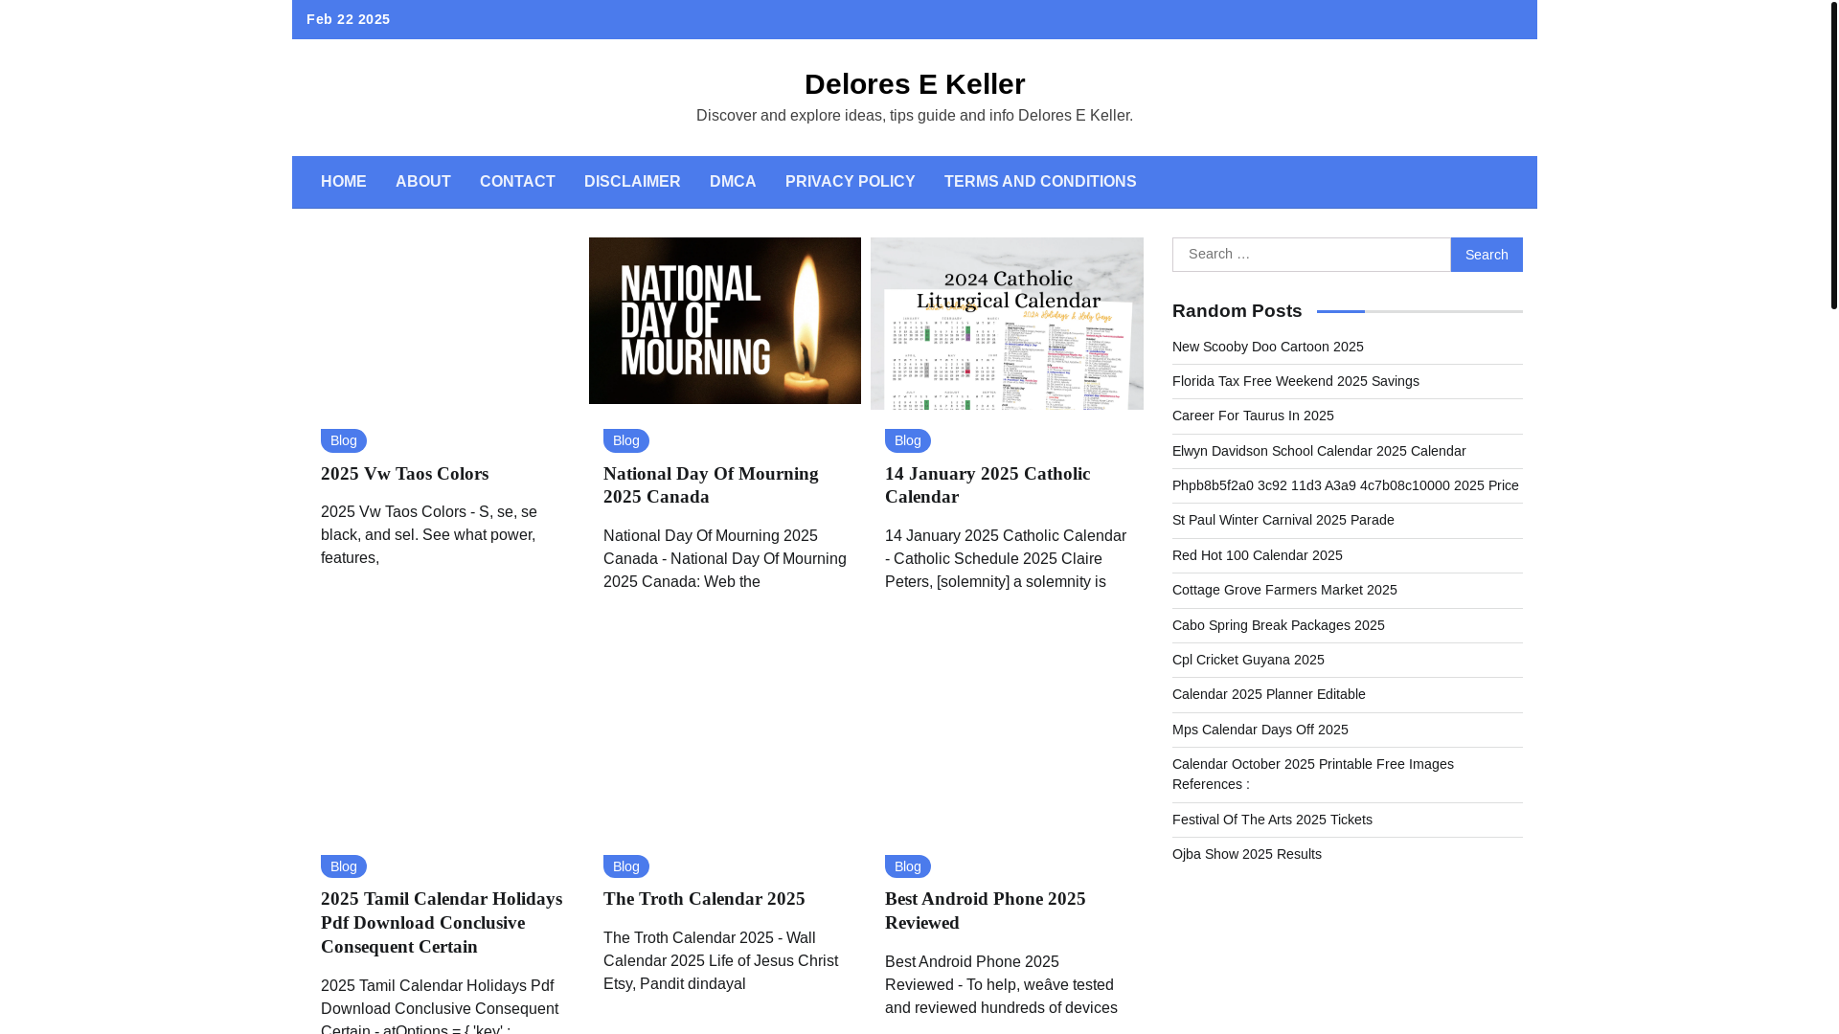Open St Paul Winter Carnival 2025 Parade
The image size is (1839, 1034).
pyautogui.click(x=1283, y=520)
